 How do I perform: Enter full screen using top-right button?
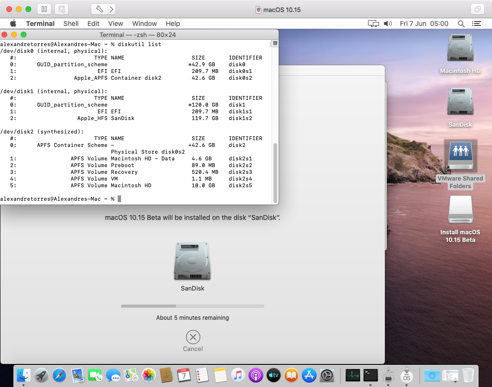[x=478, y=9]
